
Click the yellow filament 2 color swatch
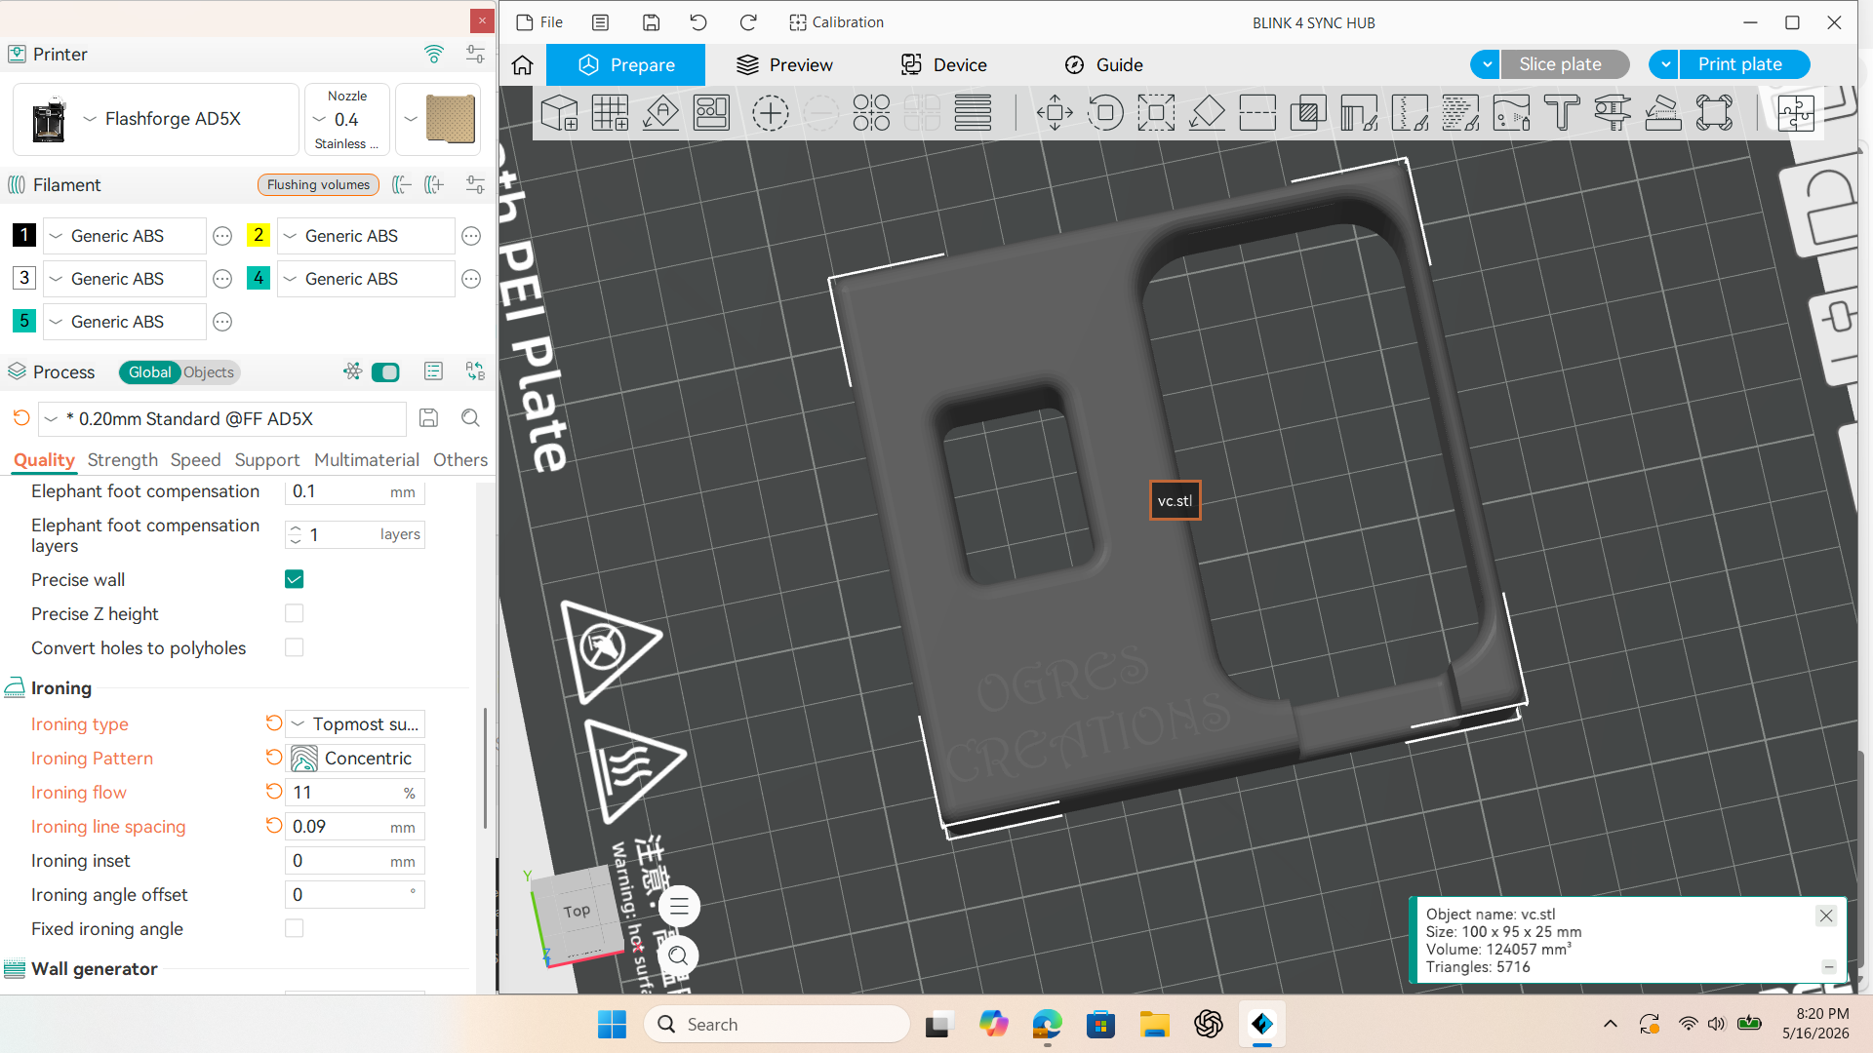pyautogui.click(x=259, y=235)
